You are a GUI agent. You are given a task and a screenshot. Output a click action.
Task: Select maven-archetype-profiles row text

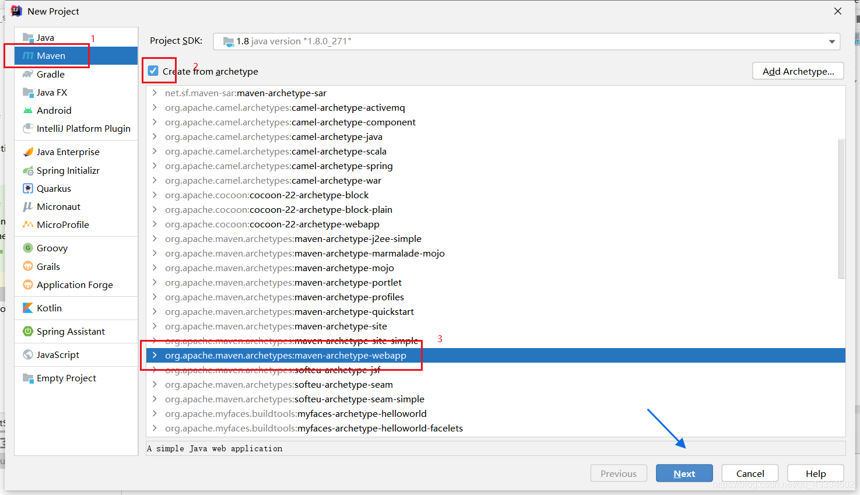click(x=285, y=297)
